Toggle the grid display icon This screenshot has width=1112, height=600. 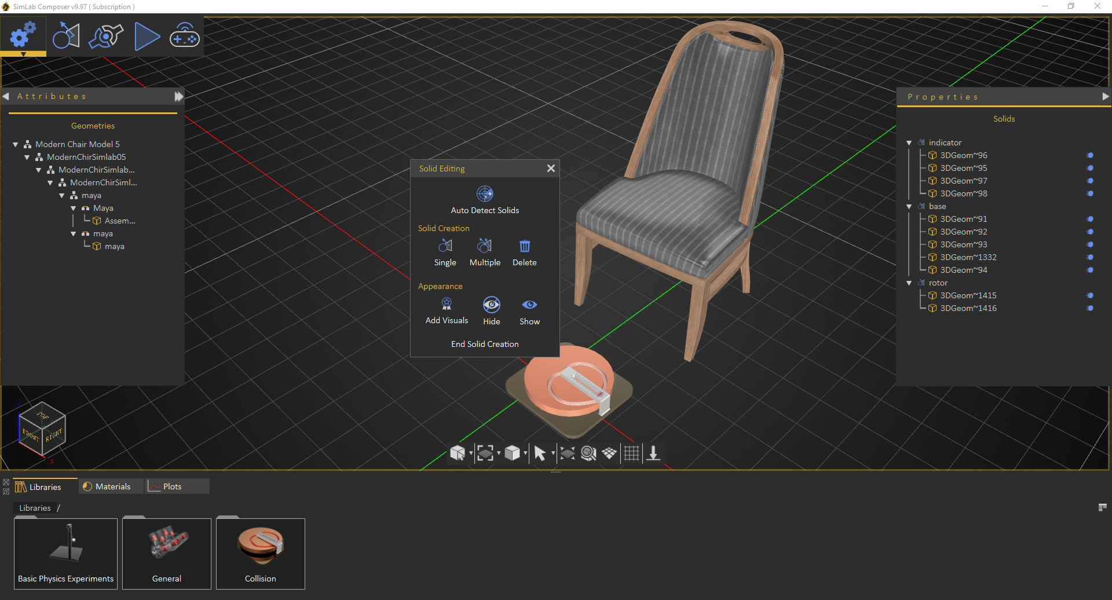click(x=631, y=453)
